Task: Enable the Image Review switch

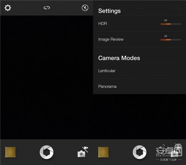Action: 170,39
